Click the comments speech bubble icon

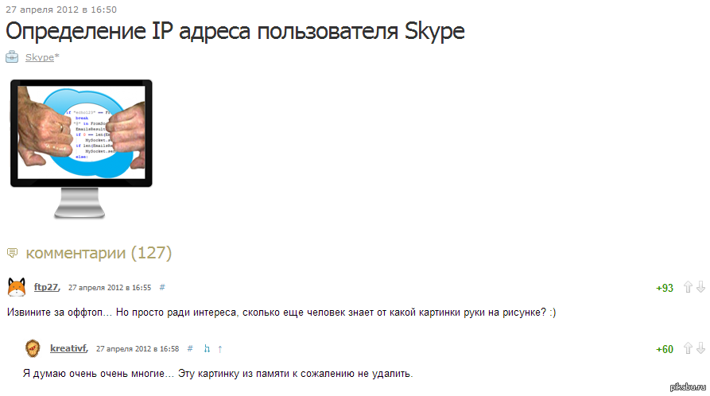[12, 253]
